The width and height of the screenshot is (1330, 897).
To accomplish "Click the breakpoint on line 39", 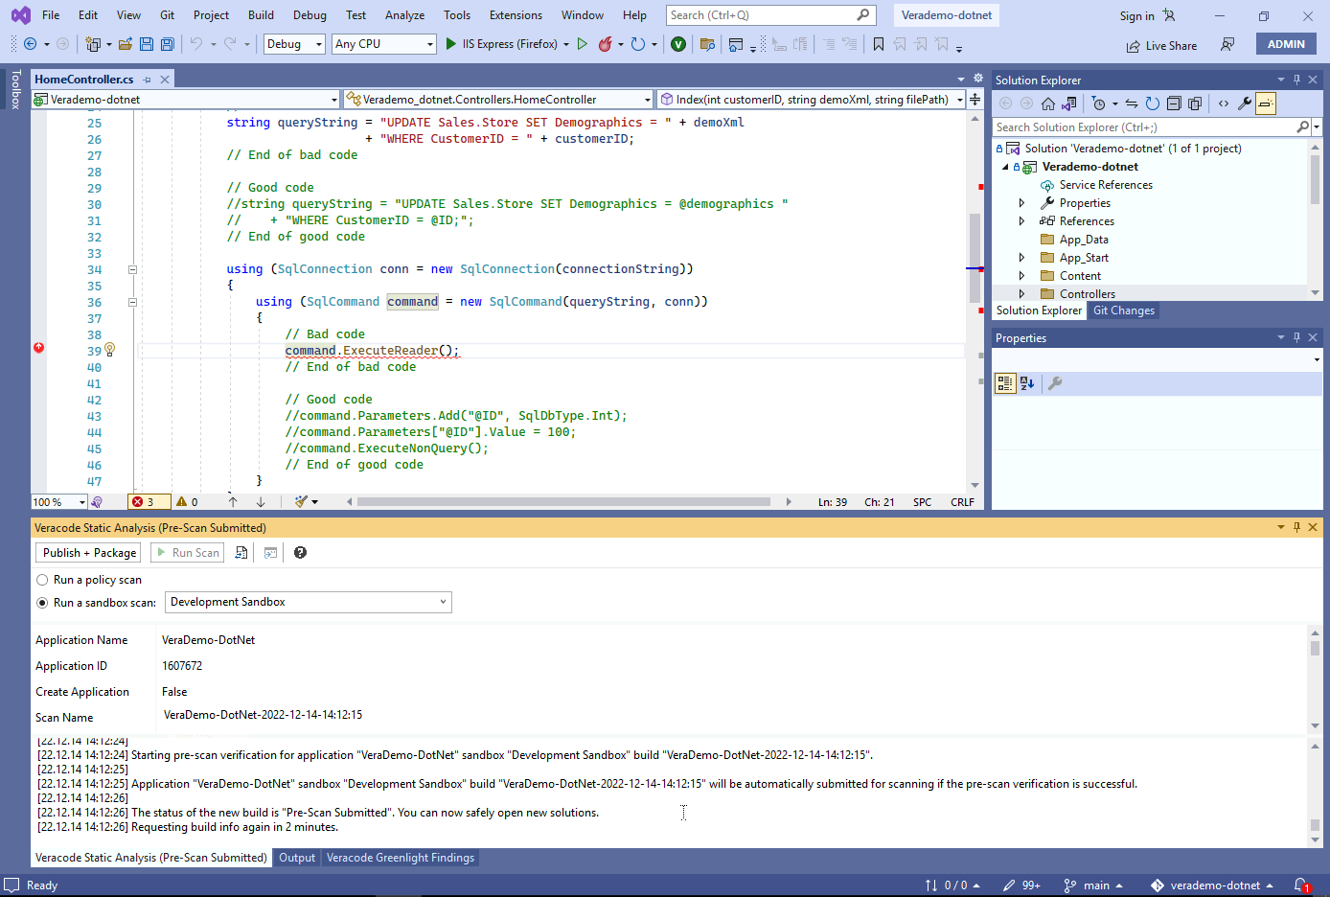I will click(x=39, y=348).
